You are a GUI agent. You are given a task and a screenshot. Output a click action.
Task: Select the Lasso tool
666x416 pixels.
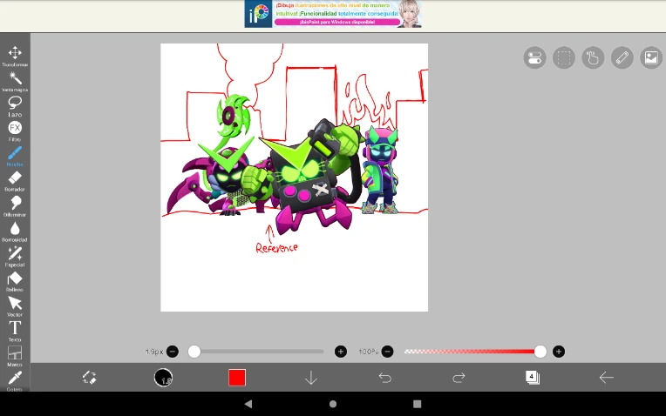(15, 106)
